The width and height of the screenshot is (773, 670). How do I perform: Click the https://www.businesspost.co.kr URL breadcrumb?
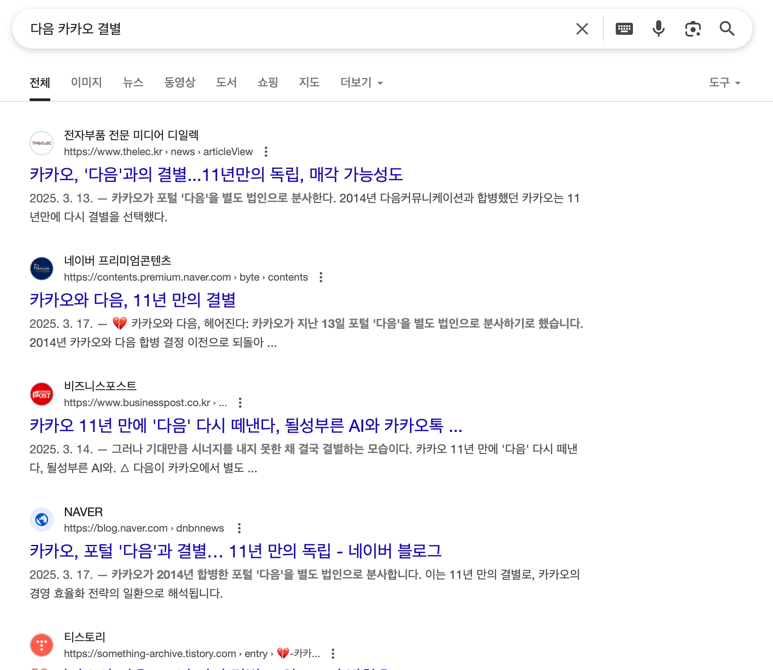(146, 403)
